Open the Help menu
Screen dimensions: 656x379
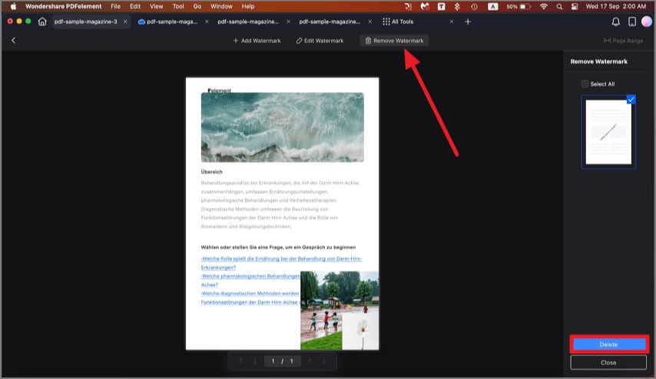tap(247, 6)
